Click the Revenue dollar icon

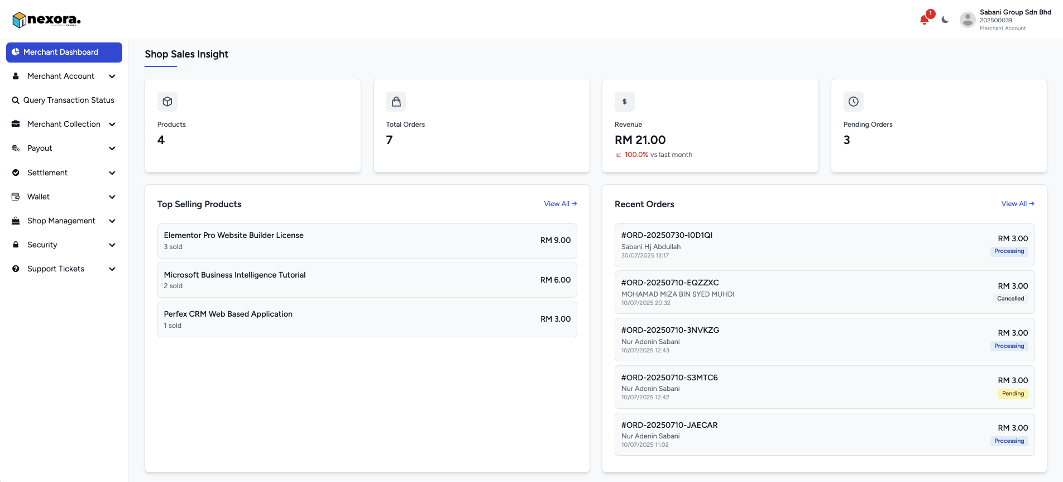pyautogui.click(x=624, y=102)
